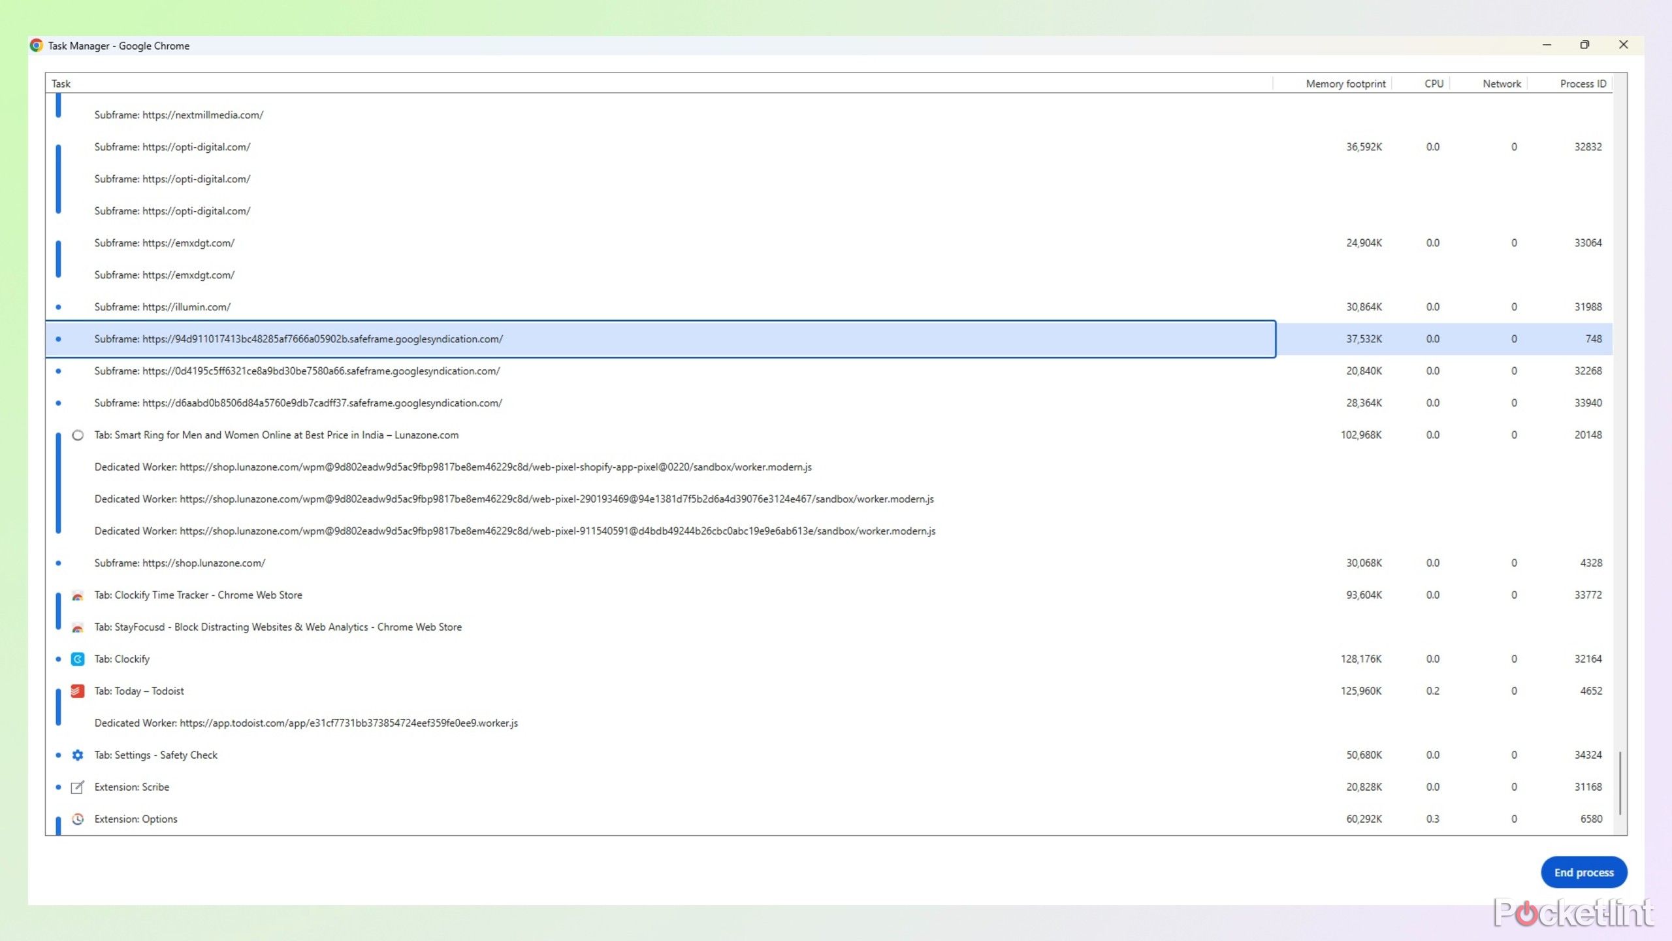Click the Scribe extension pencil icon
The width and height of the screenshot is (1672, 941).
77,787
